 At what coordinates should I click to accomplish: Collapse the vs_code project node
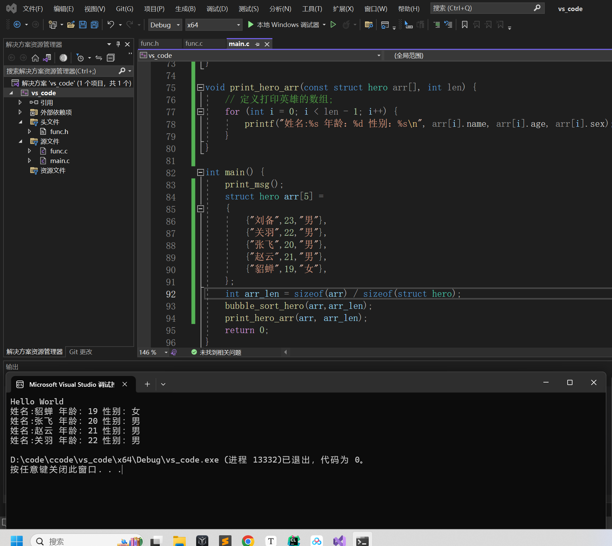coord(11,93)
